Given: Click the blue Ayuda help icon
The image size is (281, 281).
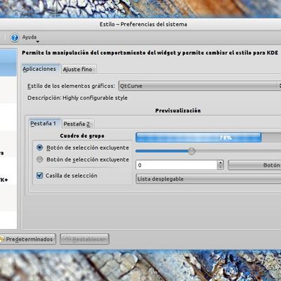Looking at the screenshot, I should 15,37.
